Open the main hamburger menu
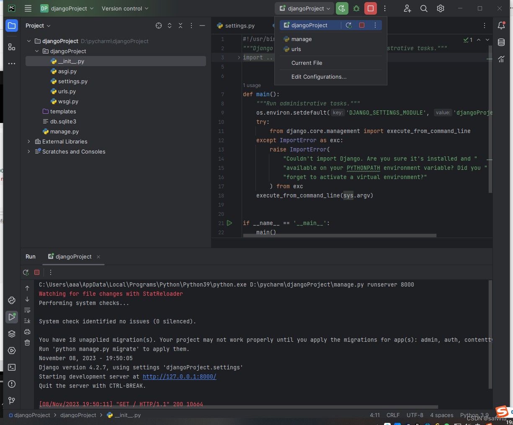The width and height of the screenshot is (513, 425). [x=28, y=8]
